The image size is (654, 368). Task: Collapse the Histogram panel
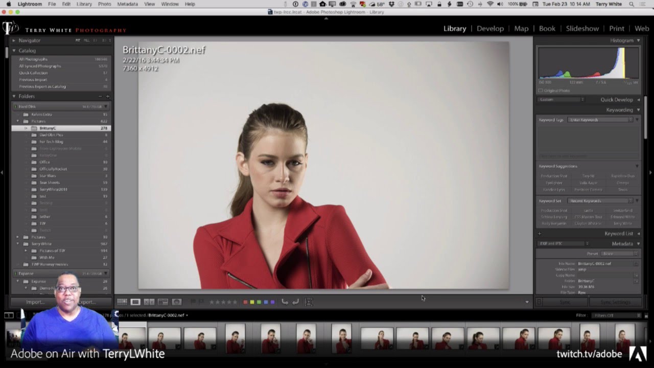pos(638,40)
